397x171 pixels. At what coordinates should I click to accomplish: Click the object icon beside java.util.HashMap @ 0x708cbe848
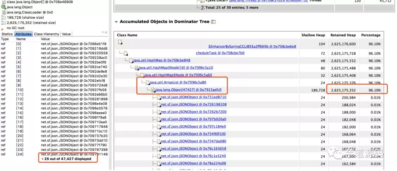(x=131, y=61)
